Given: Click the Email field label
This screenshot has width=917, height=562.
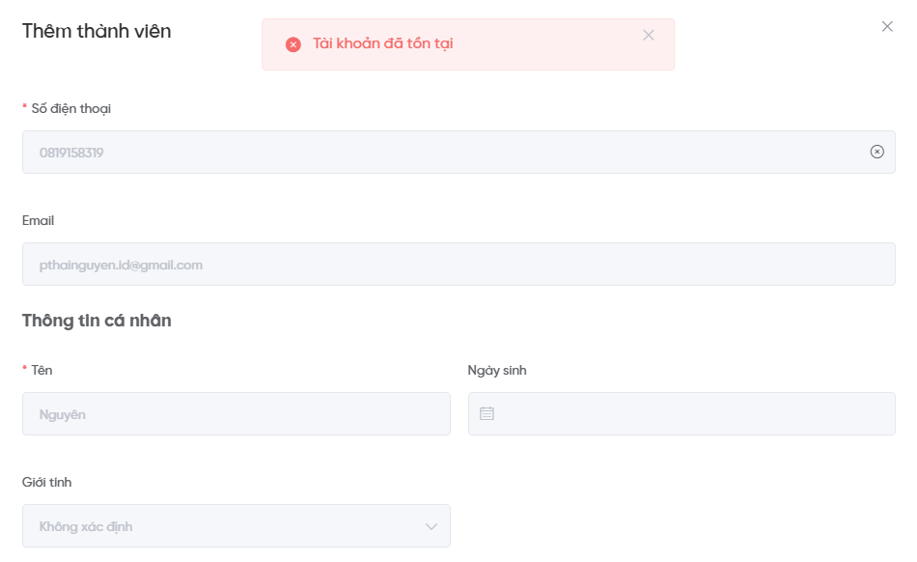Looking at the screenshot, I should (38, 220).
